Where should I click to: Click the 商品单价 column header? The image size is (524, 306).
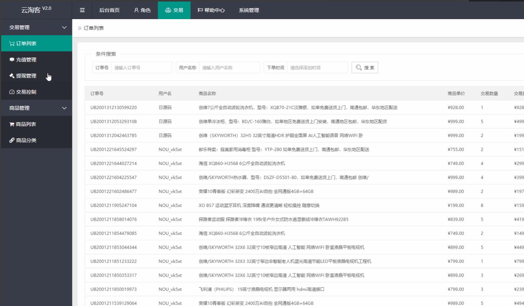point(456,94)
